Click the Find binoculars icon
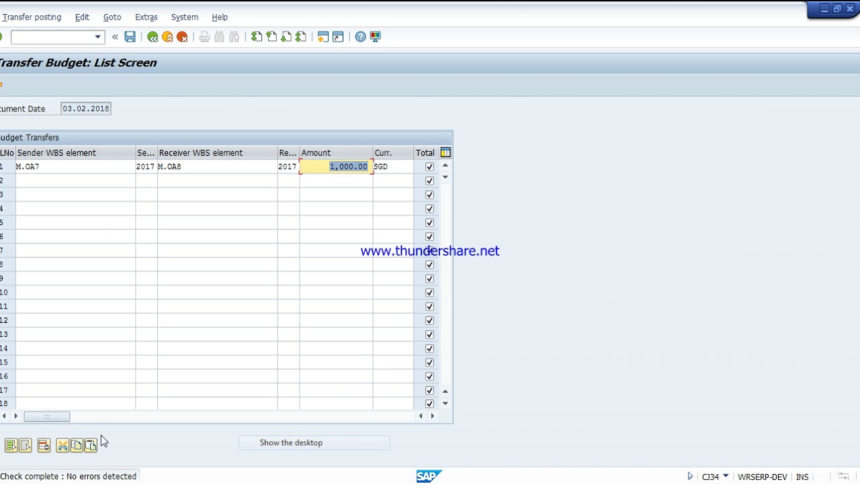 (219, 37)
